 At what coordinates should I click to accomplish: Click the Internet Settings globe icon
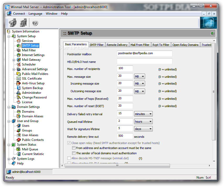tap(19, 55)
